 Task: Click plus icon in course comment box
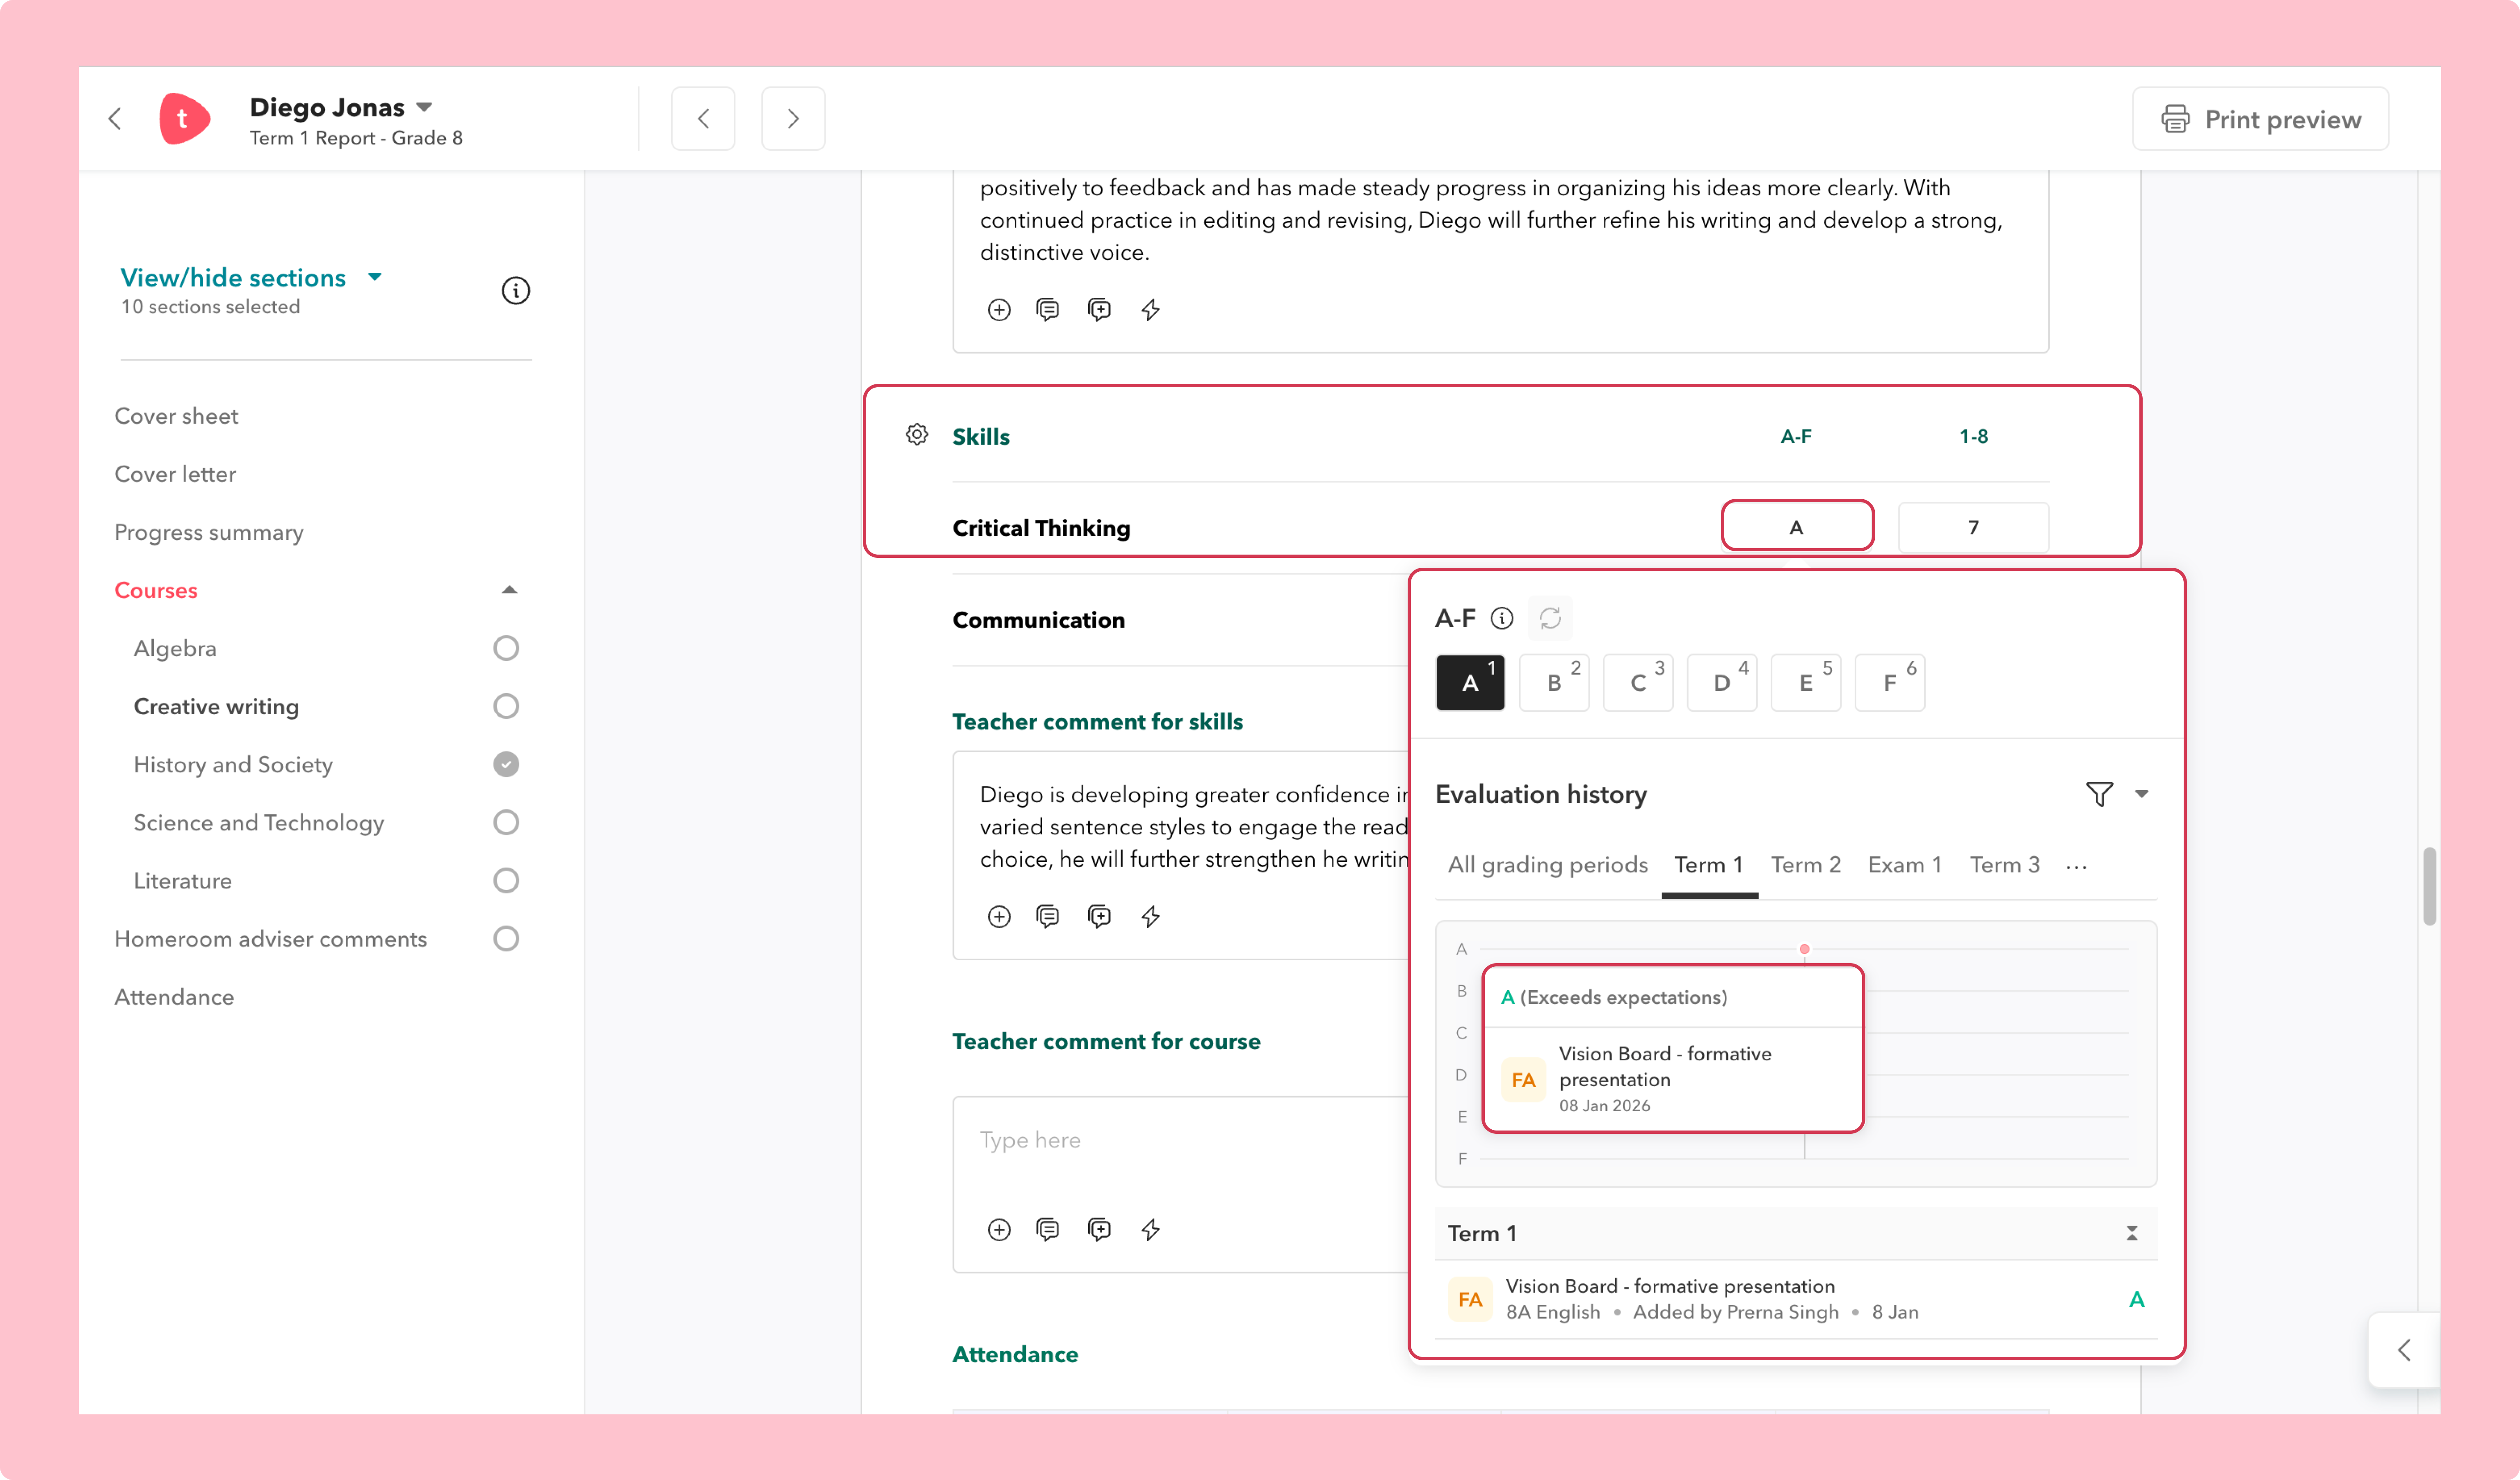point(999,1230)
